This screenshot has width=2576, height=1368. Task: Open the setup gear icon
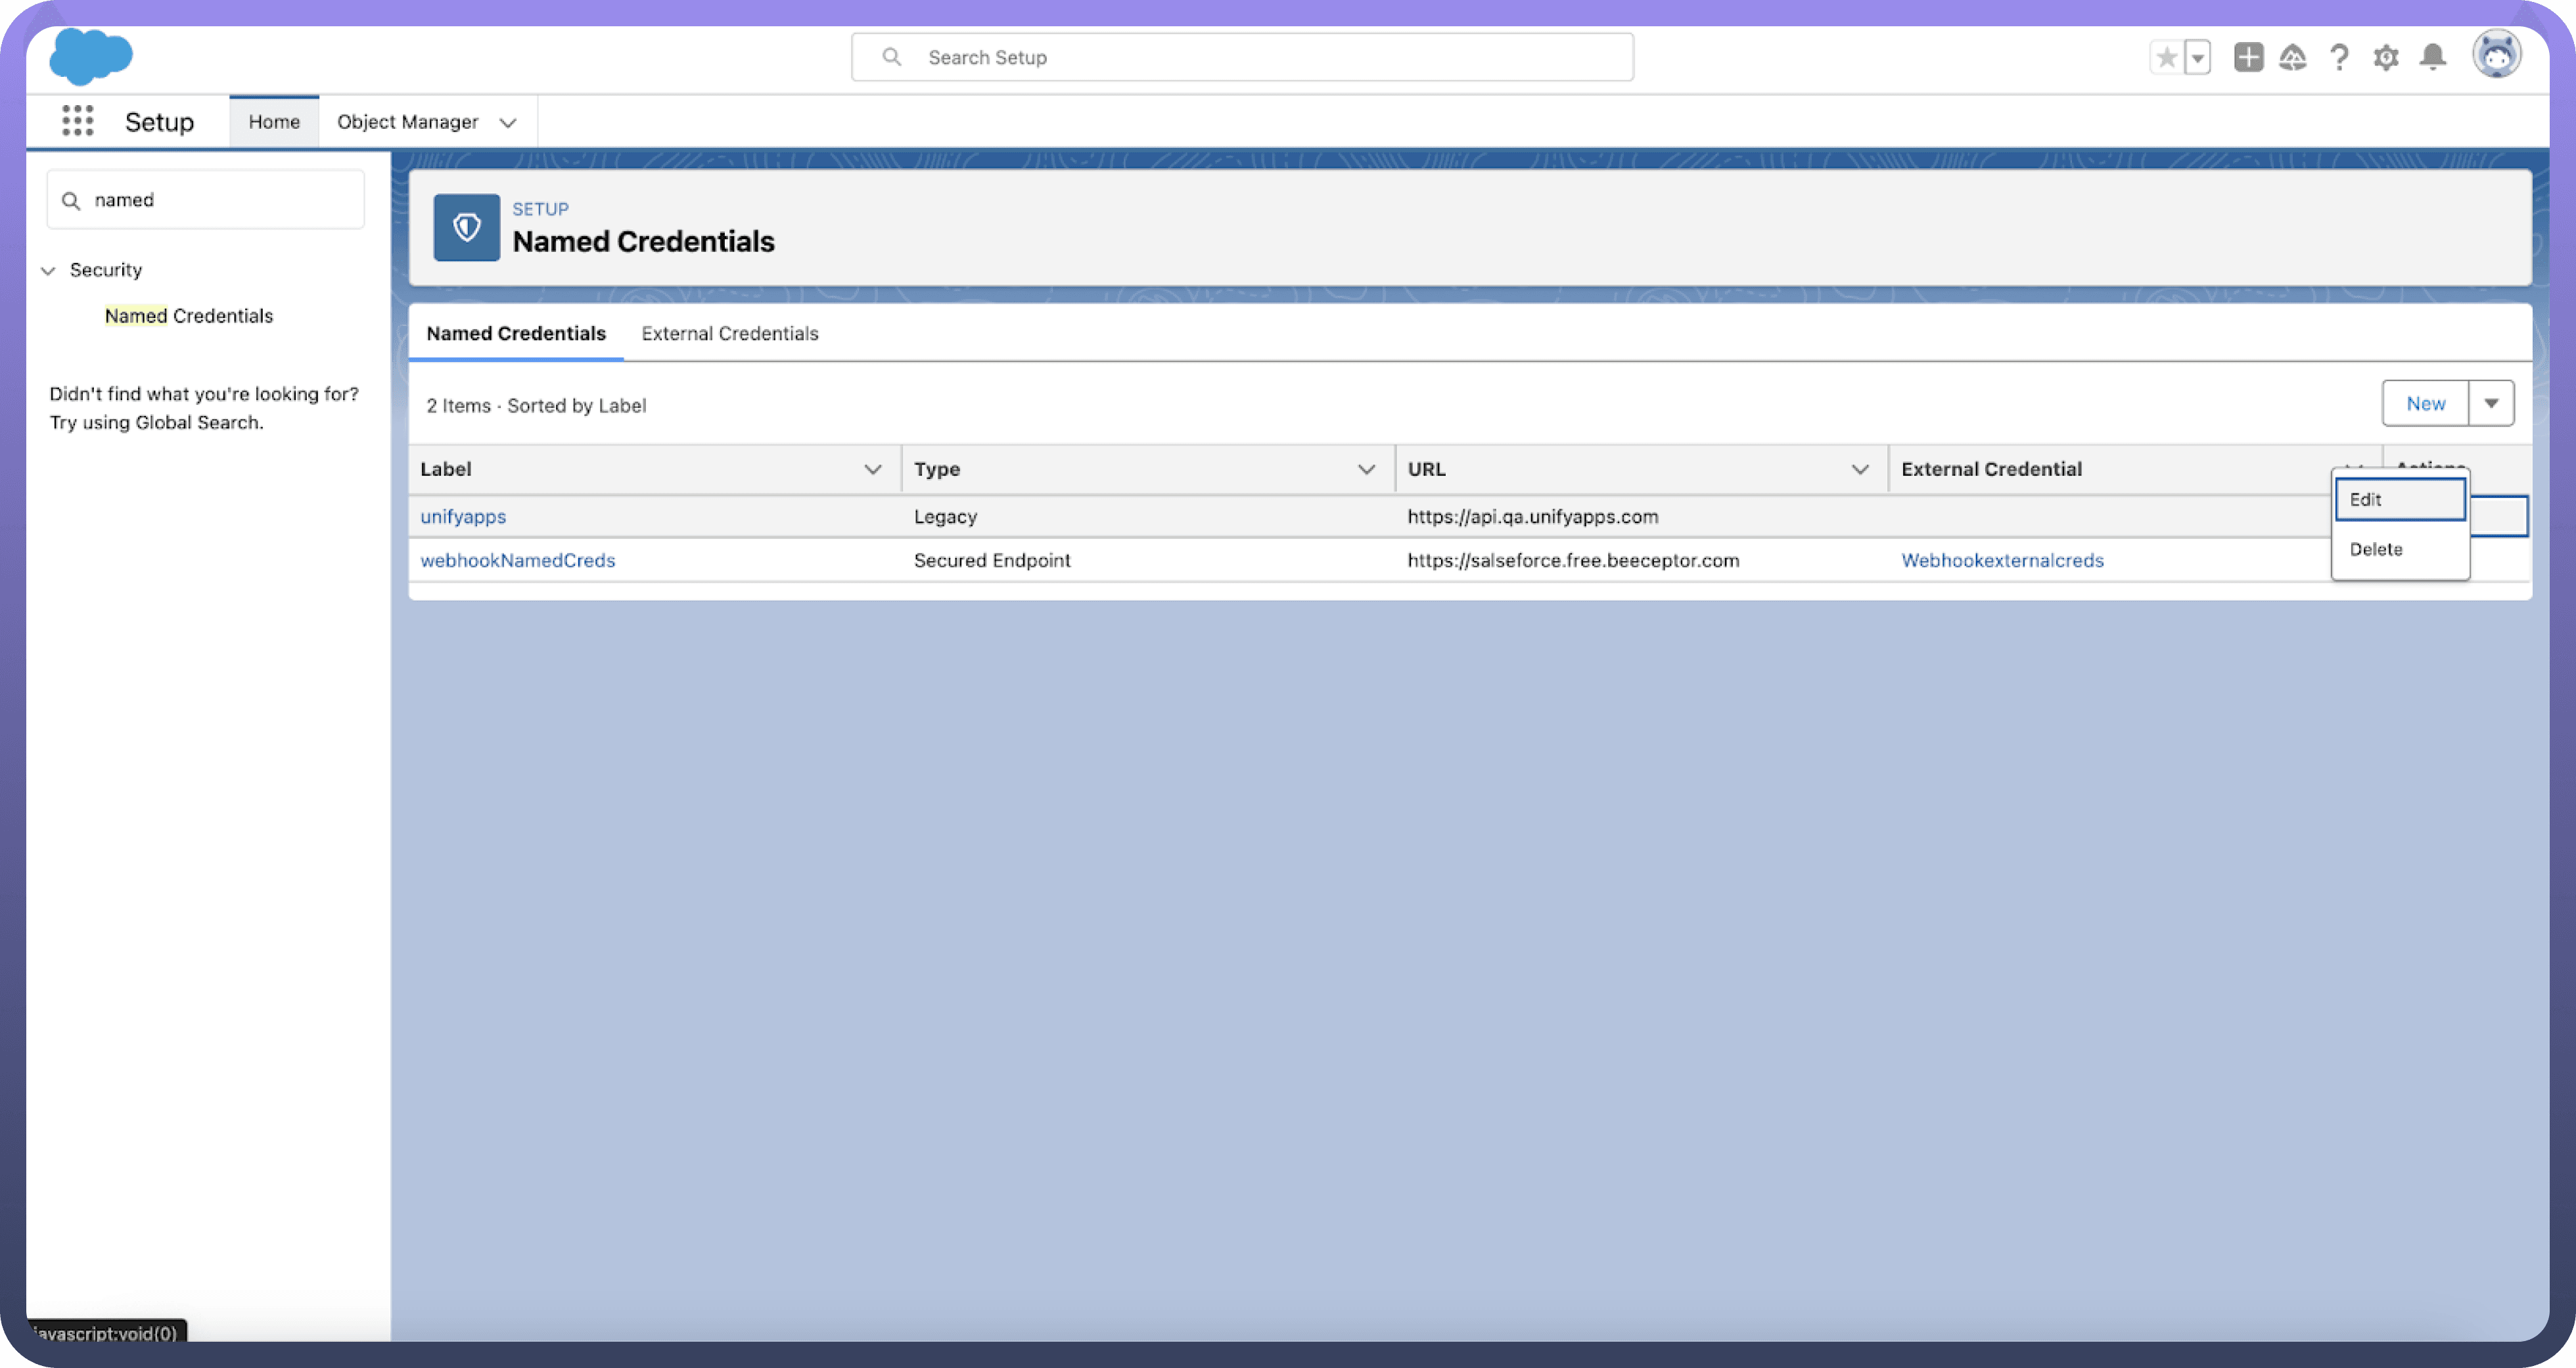coord(2386,58)
